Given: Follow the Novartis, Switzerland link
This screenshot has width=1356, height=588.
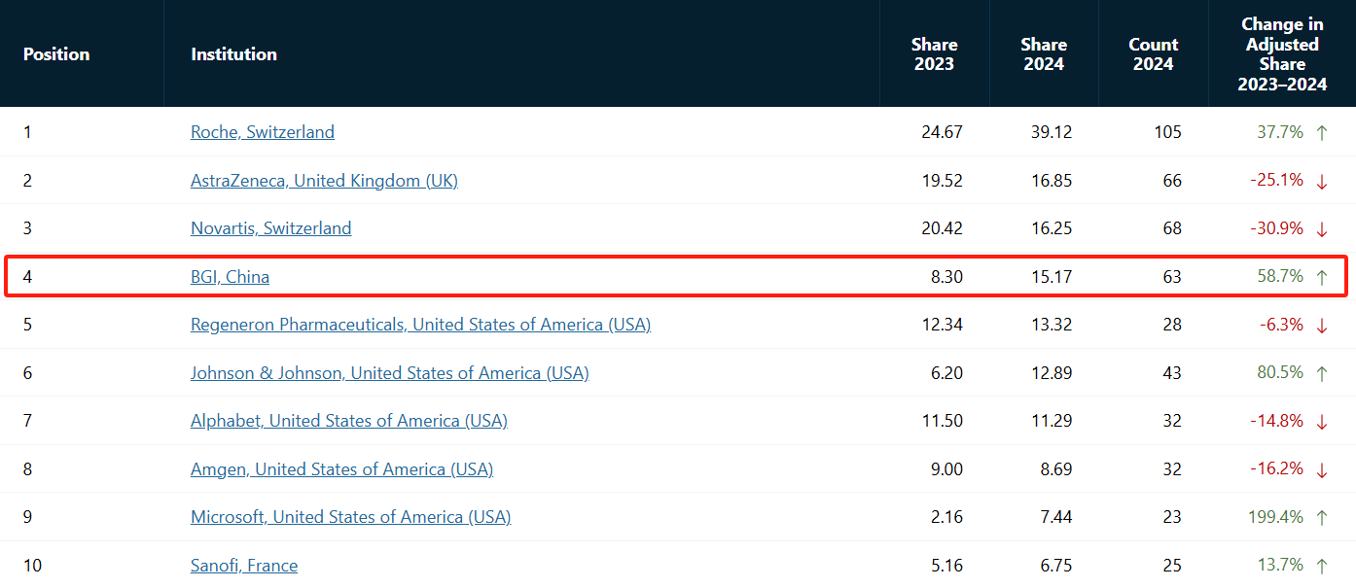Looking at the screenshot, I should coord(271,228).
